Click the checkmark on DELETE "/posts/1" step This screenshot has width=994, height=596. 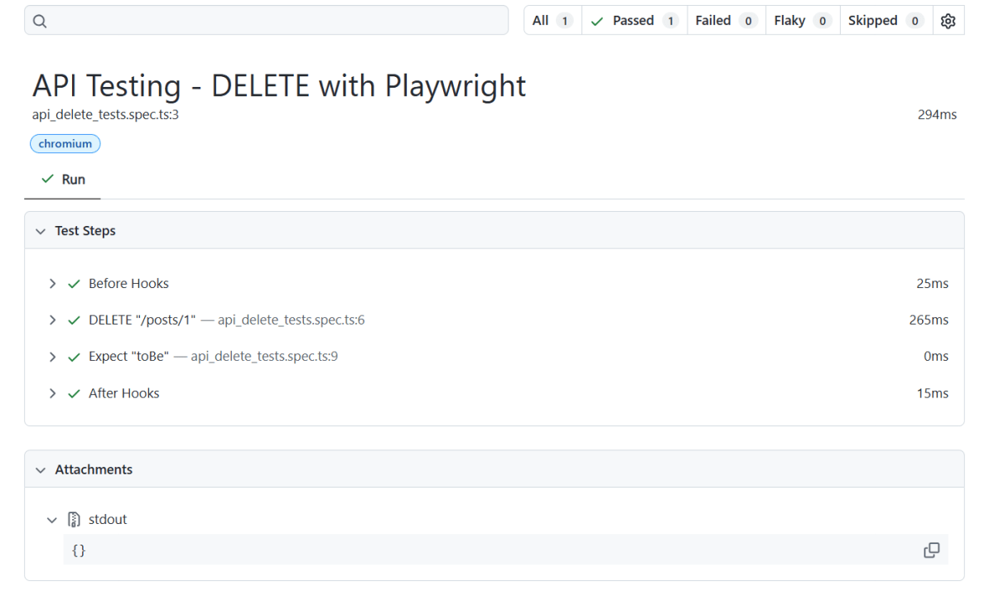pos(74,320)
